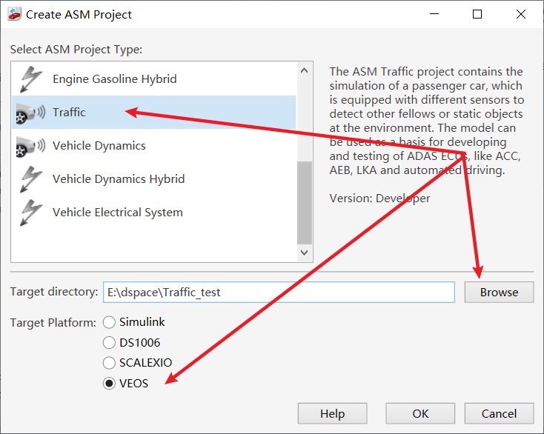The height and width of the screenshot is (434, 544).
Task: Click the project type list scrollbar thumb
Action: point(305,203)
